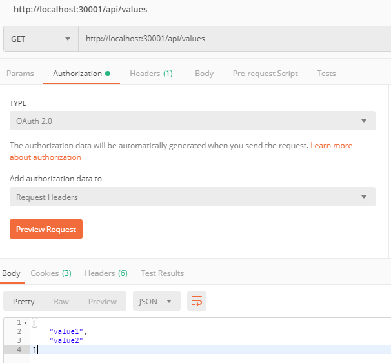Click the request URL input field
Image resolution: width=391 pixels, height=363 pixels.
[234, 39]
